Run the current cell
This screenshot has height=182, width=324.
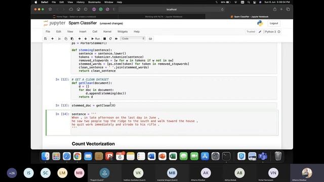click(x=96, y=38)
